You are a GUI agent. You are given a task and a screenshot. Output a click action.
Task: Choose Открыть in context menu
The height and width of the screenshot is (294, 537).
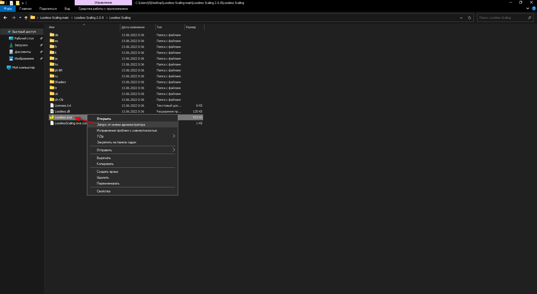(133, 119)
